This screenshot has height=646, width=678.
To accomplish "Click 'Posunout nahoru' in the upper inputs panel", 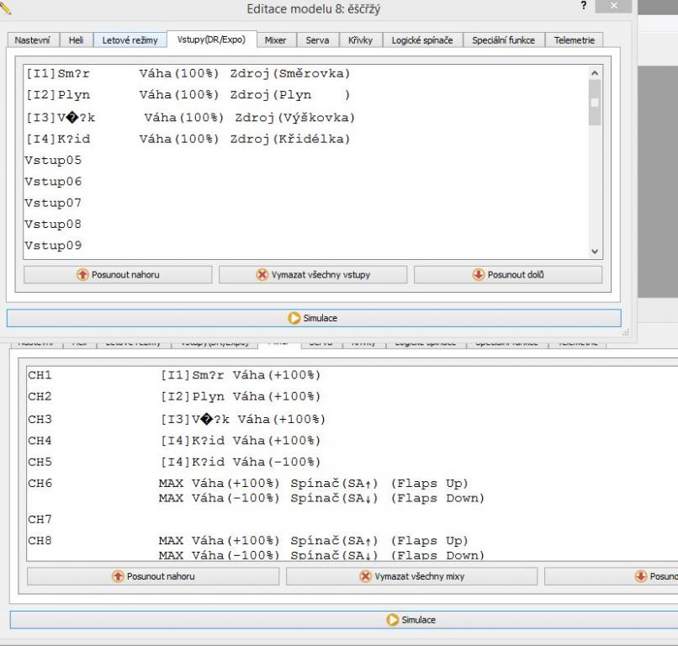I will coord(118,274).
